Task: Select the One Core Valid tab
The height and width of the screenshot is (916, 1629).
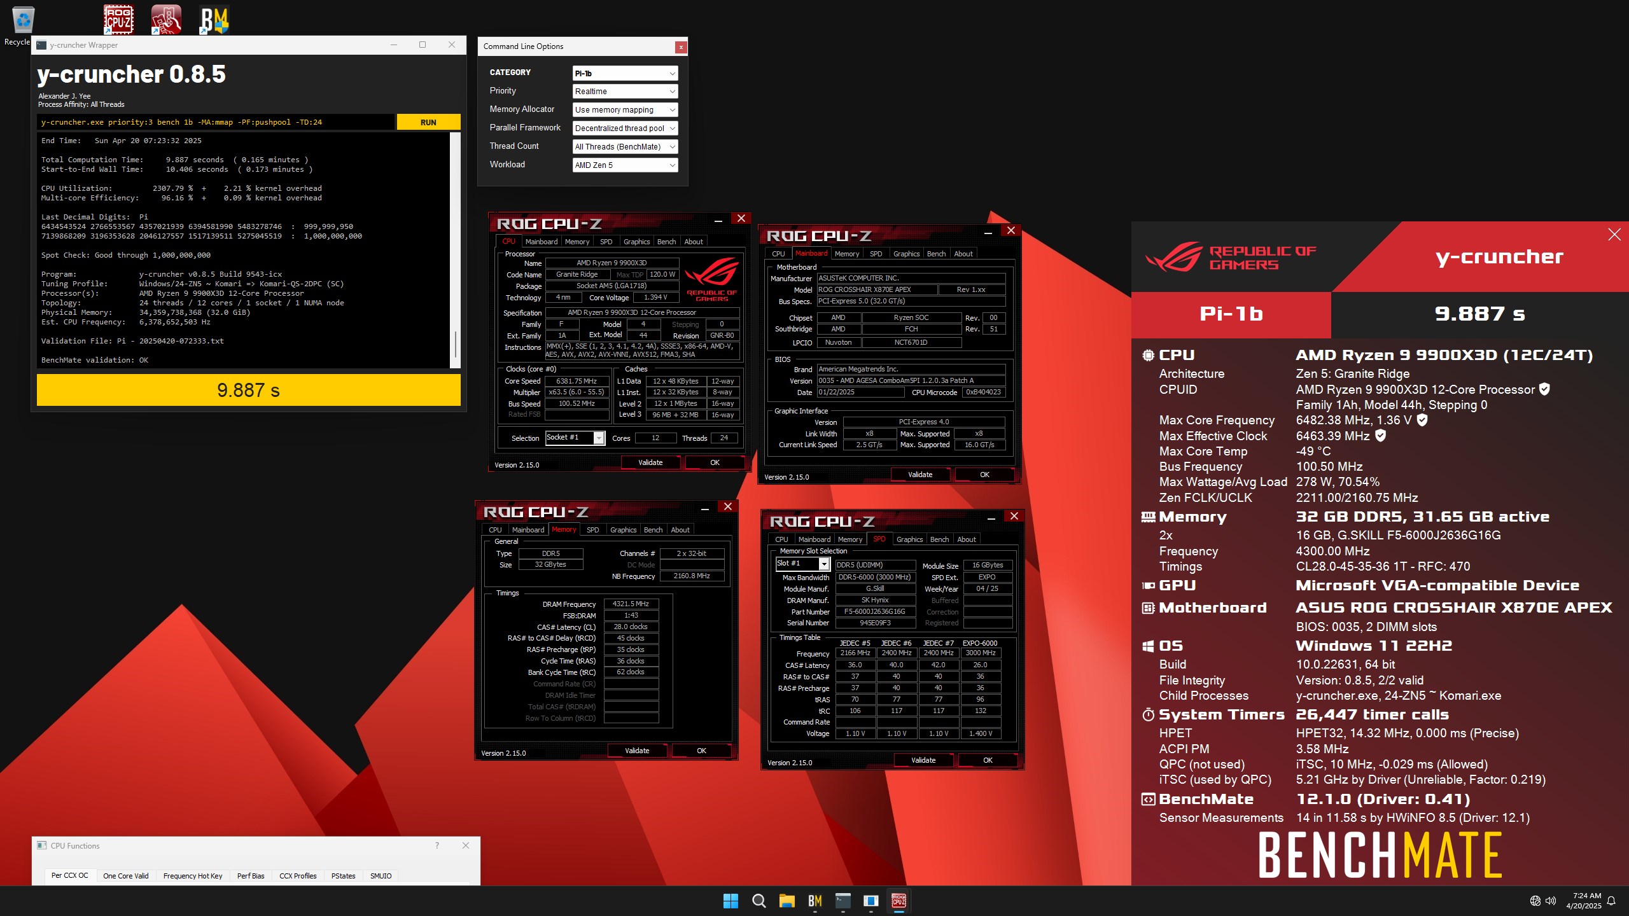Action: [x=126, y=876]
